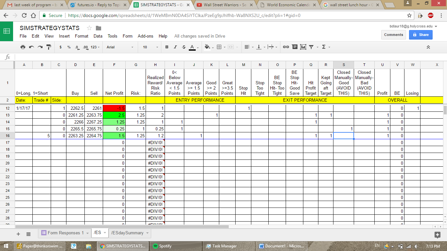Open Paper@thinkorswim from the taskbar
This screenshot has width=447, height=251.
pos(40,246)
